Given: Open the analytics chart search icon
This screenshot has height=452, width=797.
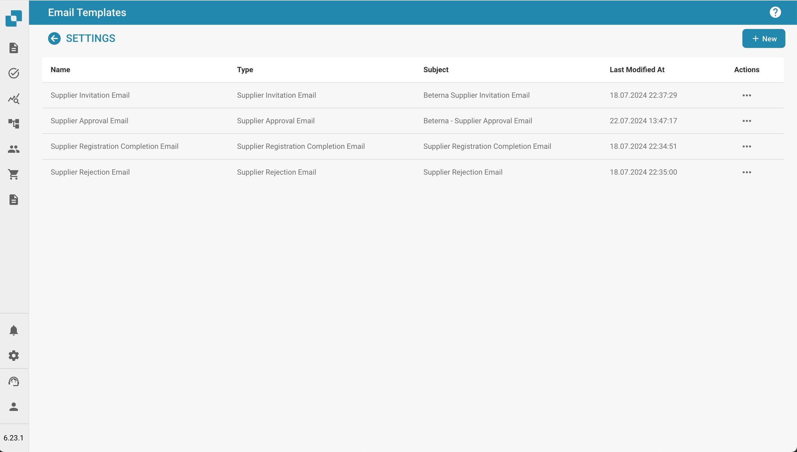Looking at the screenshot, I should point(14,99).
